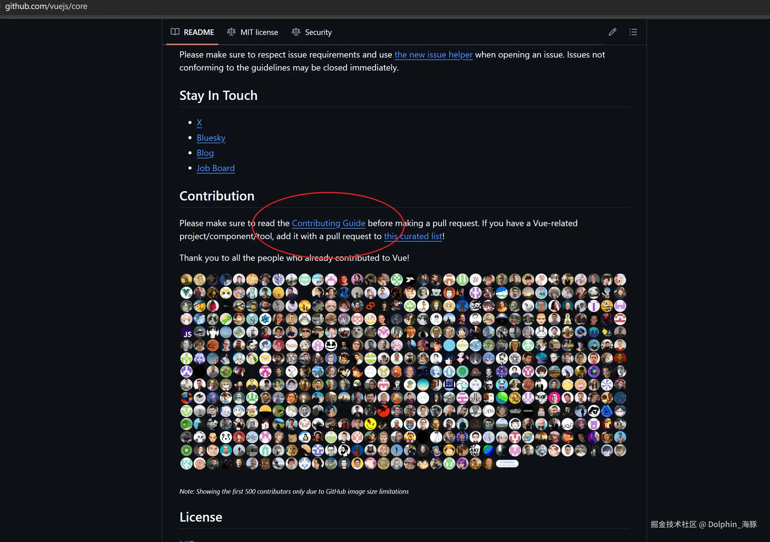Click the pencil icon to edit README

click(x=612, y=32)
